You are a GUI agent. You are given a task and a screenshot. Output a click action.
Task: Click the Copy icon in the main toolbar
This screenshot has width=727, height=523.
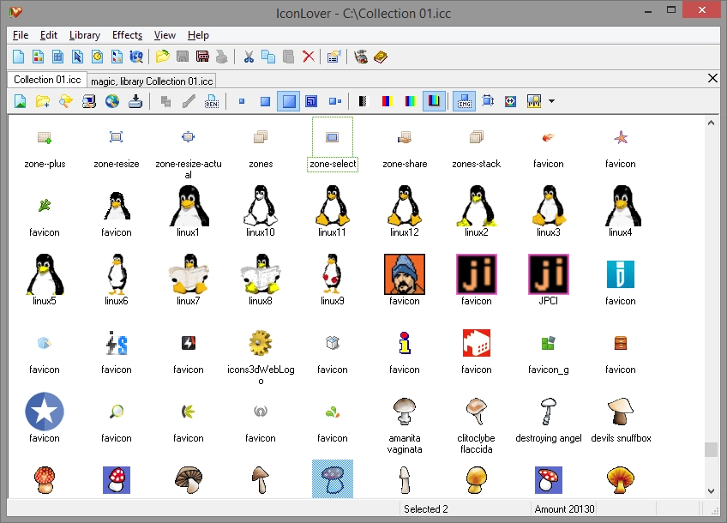tap(268, 57)
